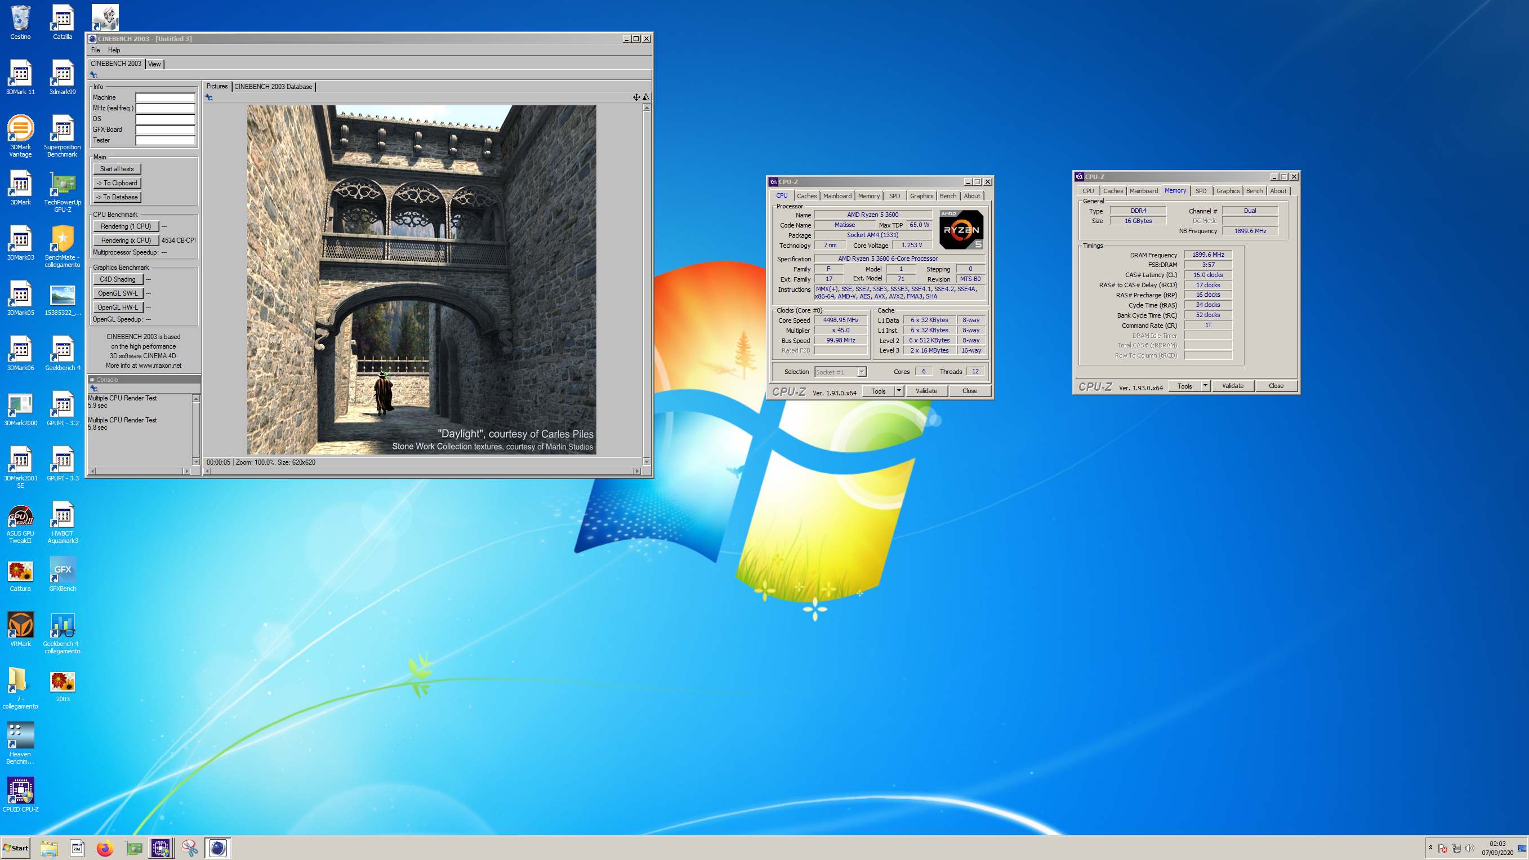Launch 3DMark Vantage shortcut

point(20,136)
